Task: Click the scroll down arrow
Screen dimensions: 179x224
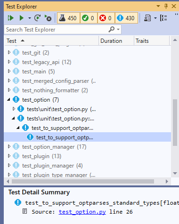Action: [175, 173]
